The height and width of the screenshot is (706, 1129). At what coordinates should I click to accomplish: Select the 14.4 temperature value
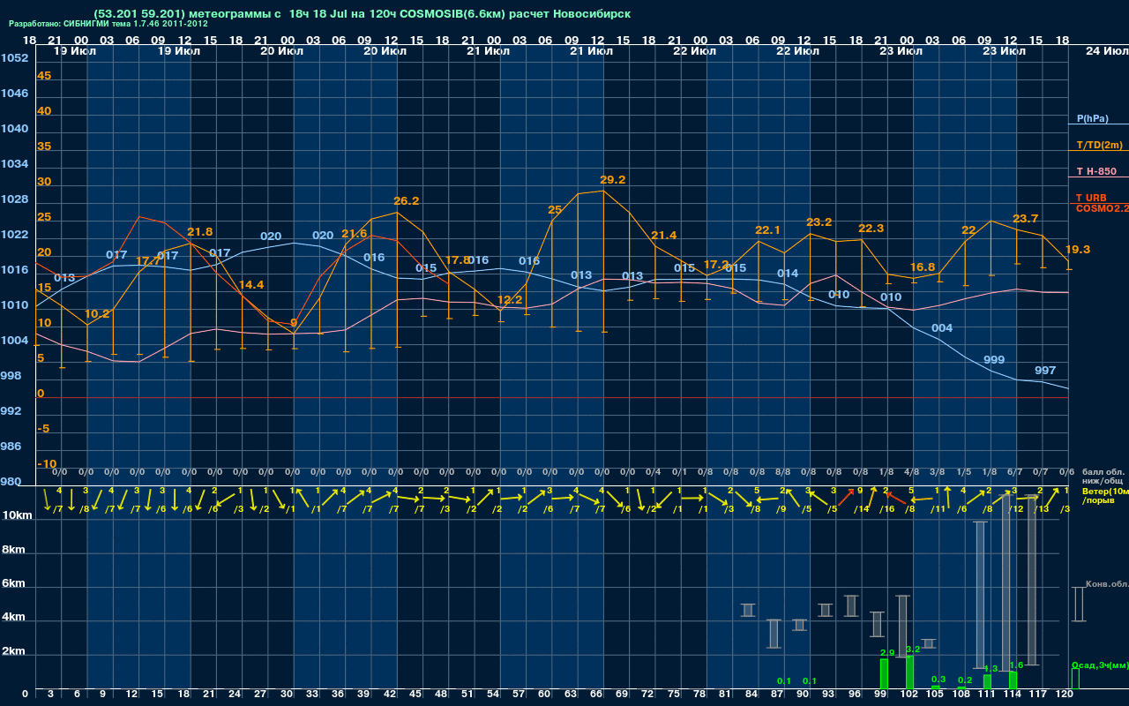(x=251, y=285)
